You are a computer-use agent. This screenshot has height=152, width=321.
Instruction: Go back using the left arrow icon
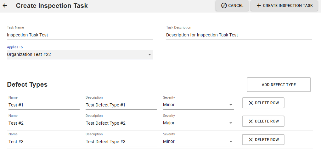[x=5, y=6]
